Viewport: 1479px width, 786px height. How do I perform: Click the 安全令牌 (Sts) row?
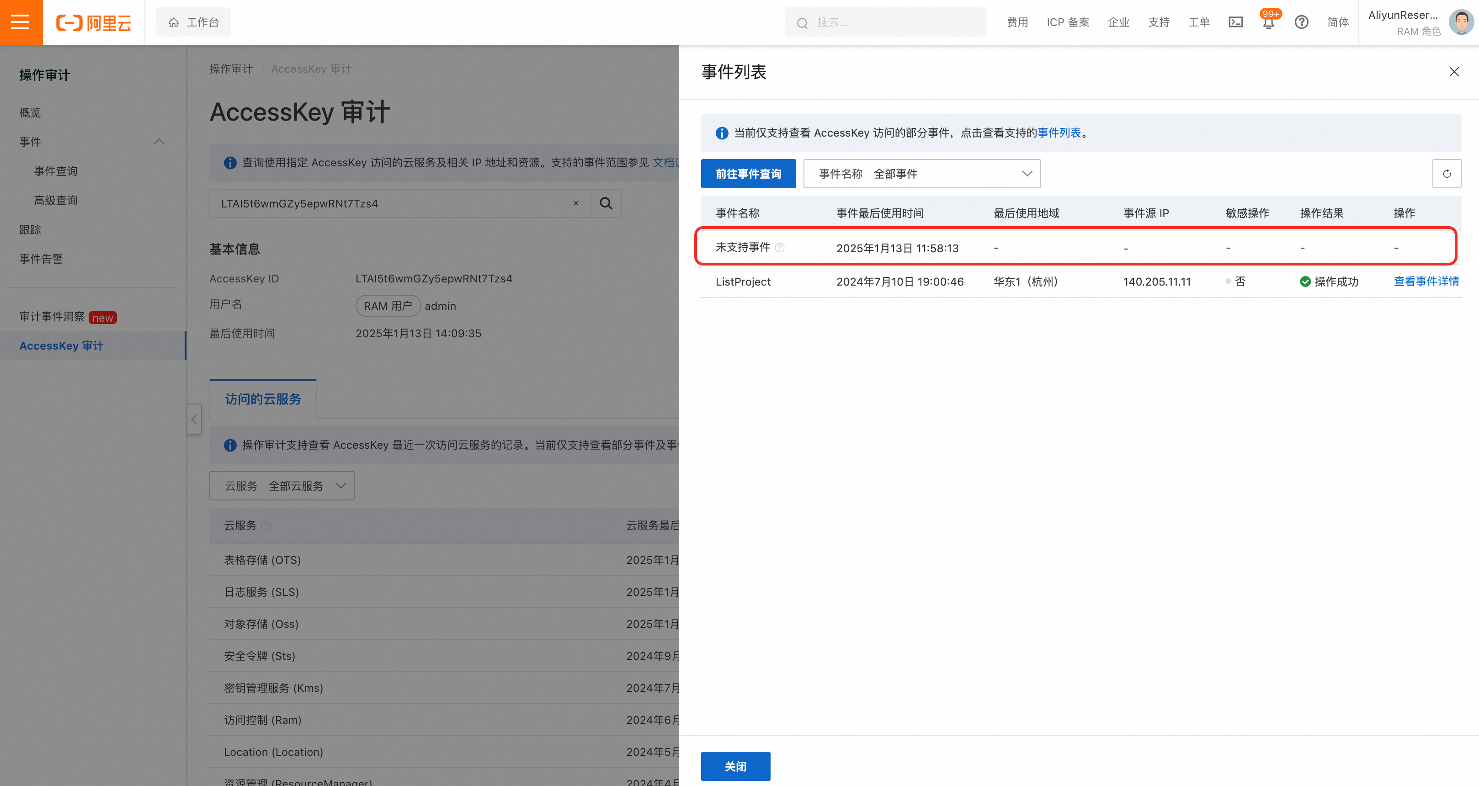[444, 656]
